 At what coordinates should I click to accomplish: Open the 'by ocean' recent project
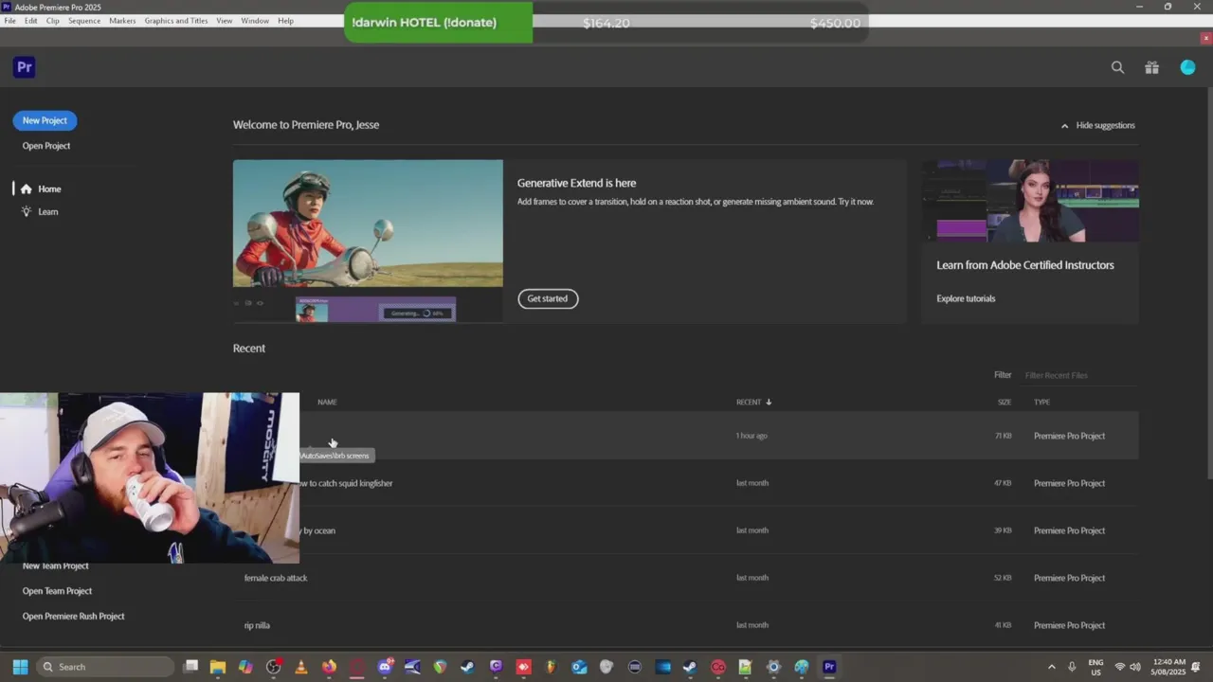pyautogui.click(x=686, y=530)
